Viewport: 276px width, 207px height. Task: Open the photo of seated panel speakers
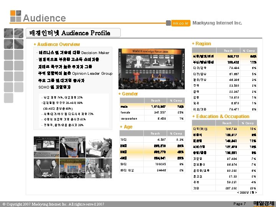[99, 168]
